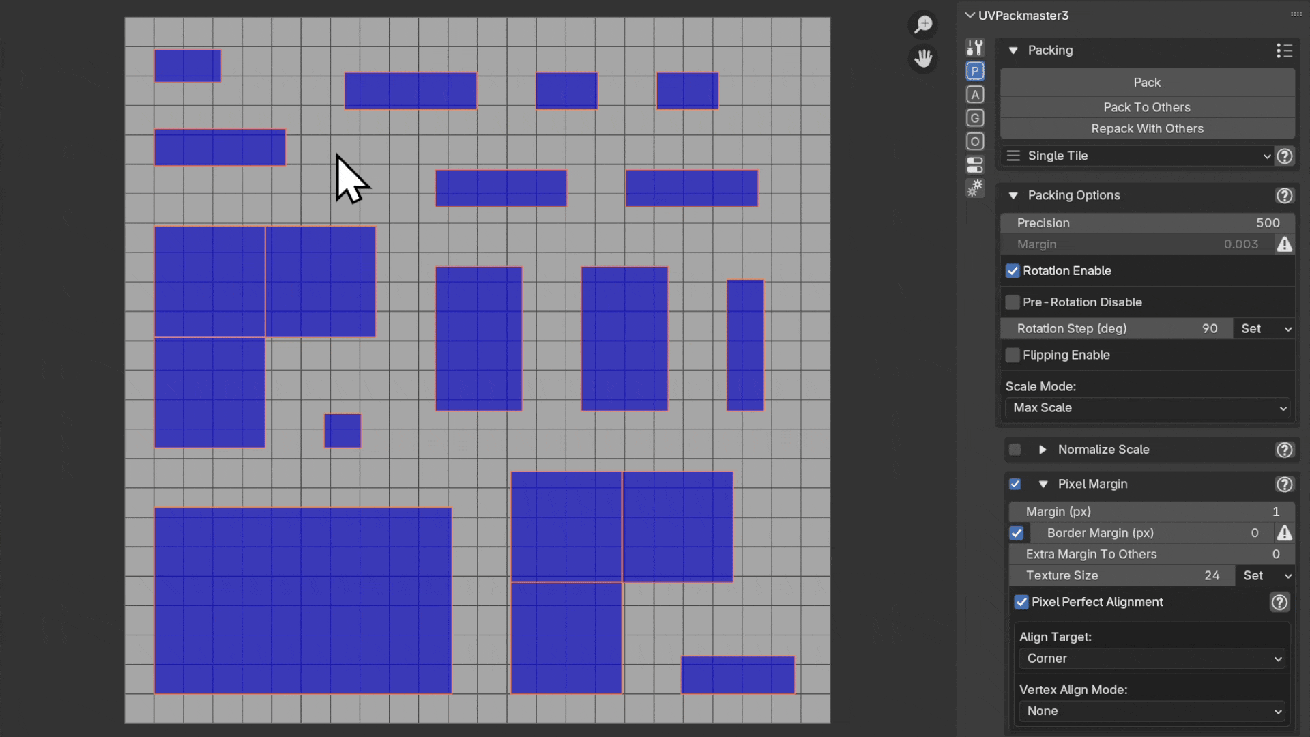Select the G tab in the sidebar
Viewport: 1310px width, 737px height.
[x=975, y=117]
